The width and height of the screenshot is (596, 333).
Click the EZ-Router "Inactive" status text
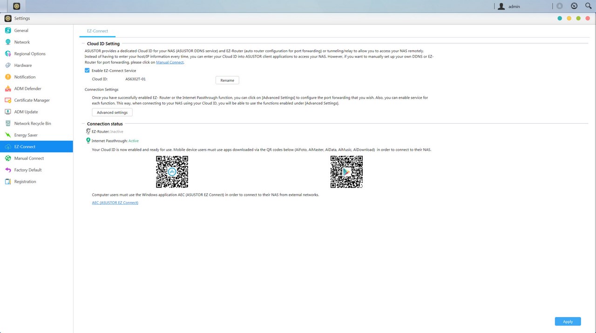[x=117, y=132]
